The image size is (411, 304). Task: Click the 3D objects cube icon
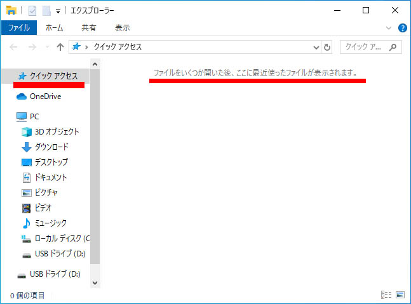(27, 132)
